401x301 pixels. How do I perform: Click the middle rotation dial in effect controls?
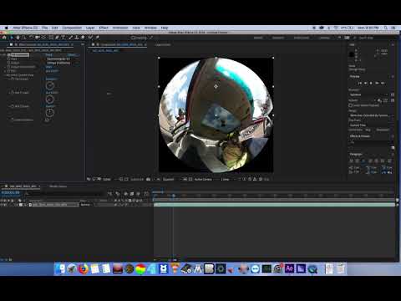coord(49,99)
